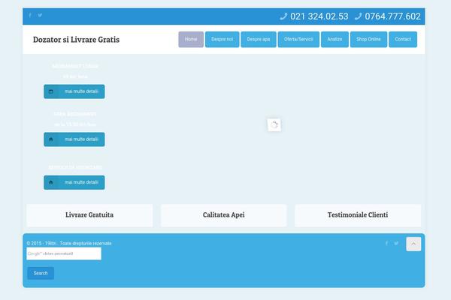Click the Search button in the footer
The width and height of the screenshot is (451, 300).
(41, 273)
